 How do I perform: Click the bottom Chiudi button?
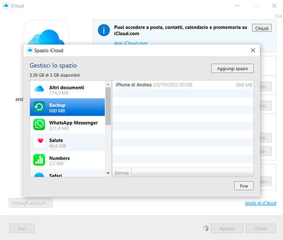point(261,228)
